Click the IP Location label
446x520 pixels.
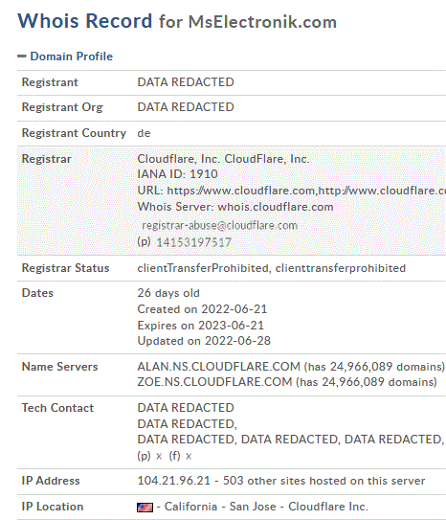(53, 507)
